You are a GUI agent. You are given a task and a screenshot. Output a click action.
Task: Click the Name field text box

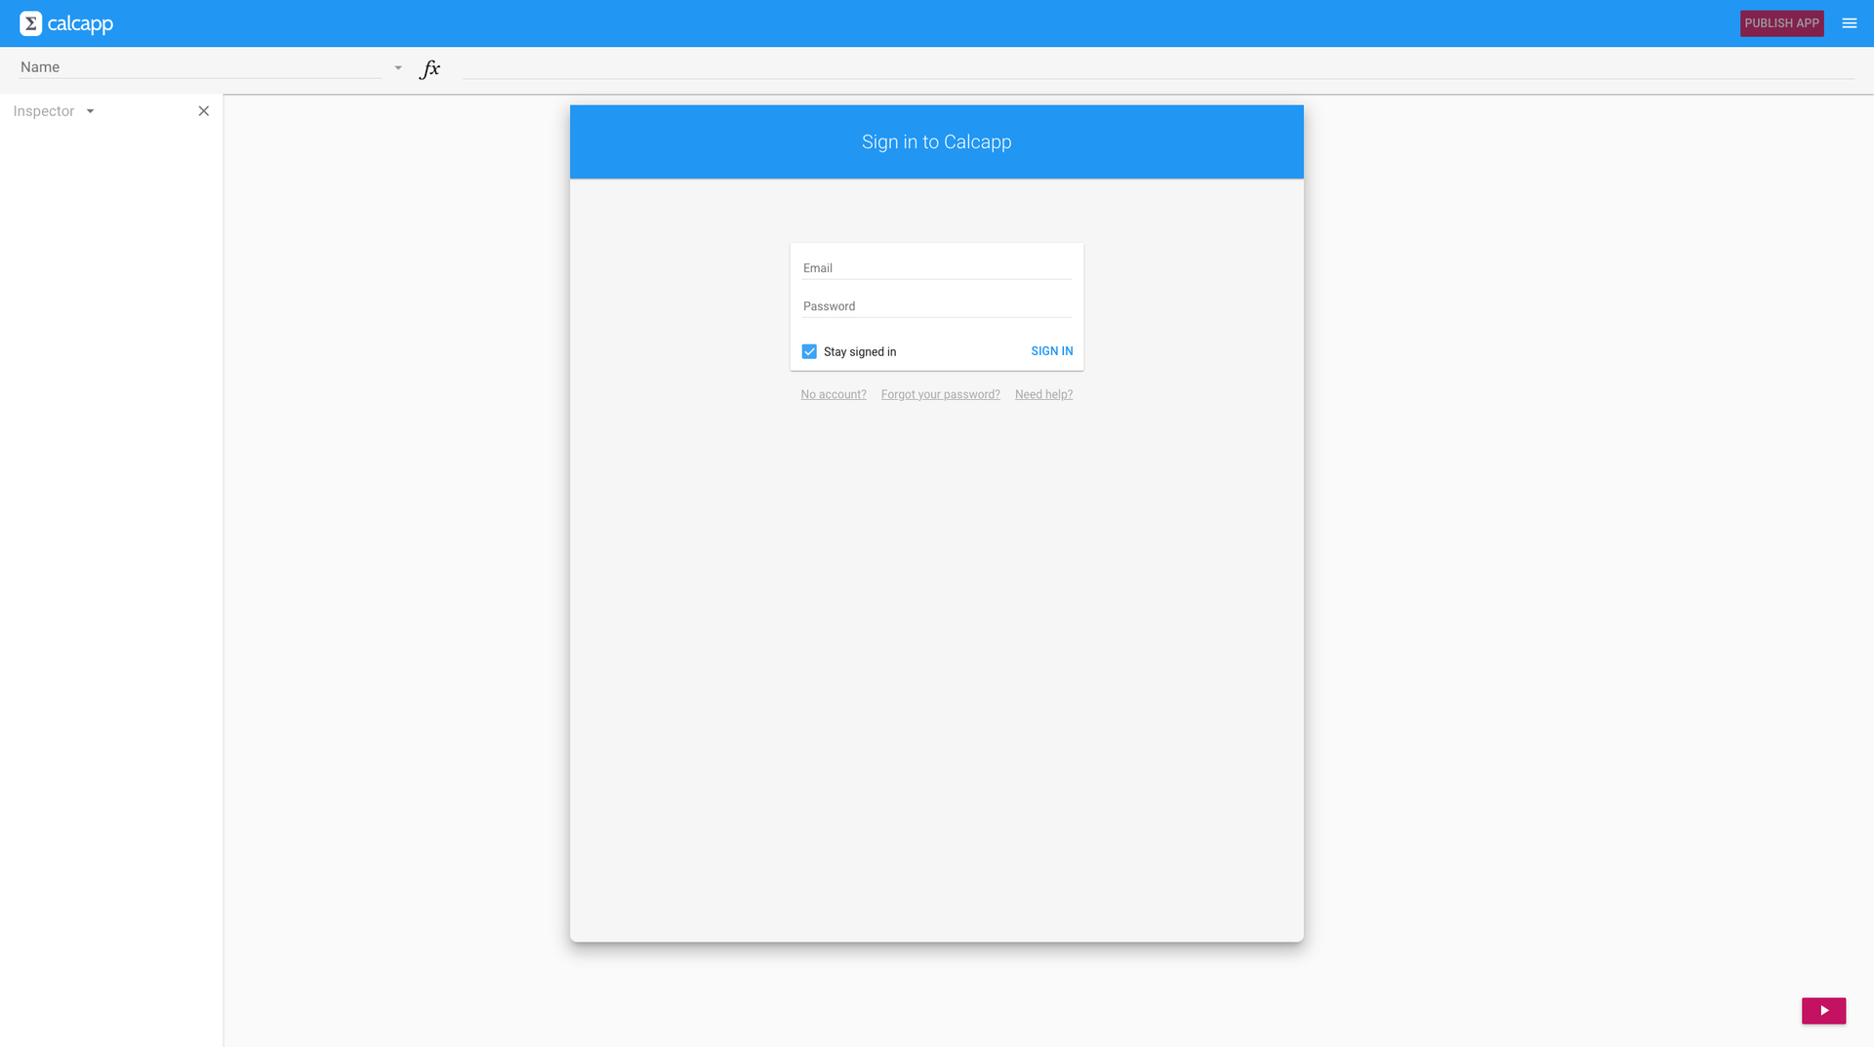[x=195, y=66]
